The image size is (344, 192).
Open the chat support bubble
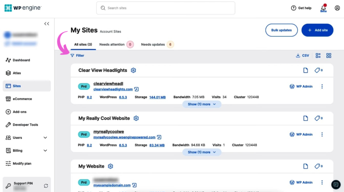point(336,185)
